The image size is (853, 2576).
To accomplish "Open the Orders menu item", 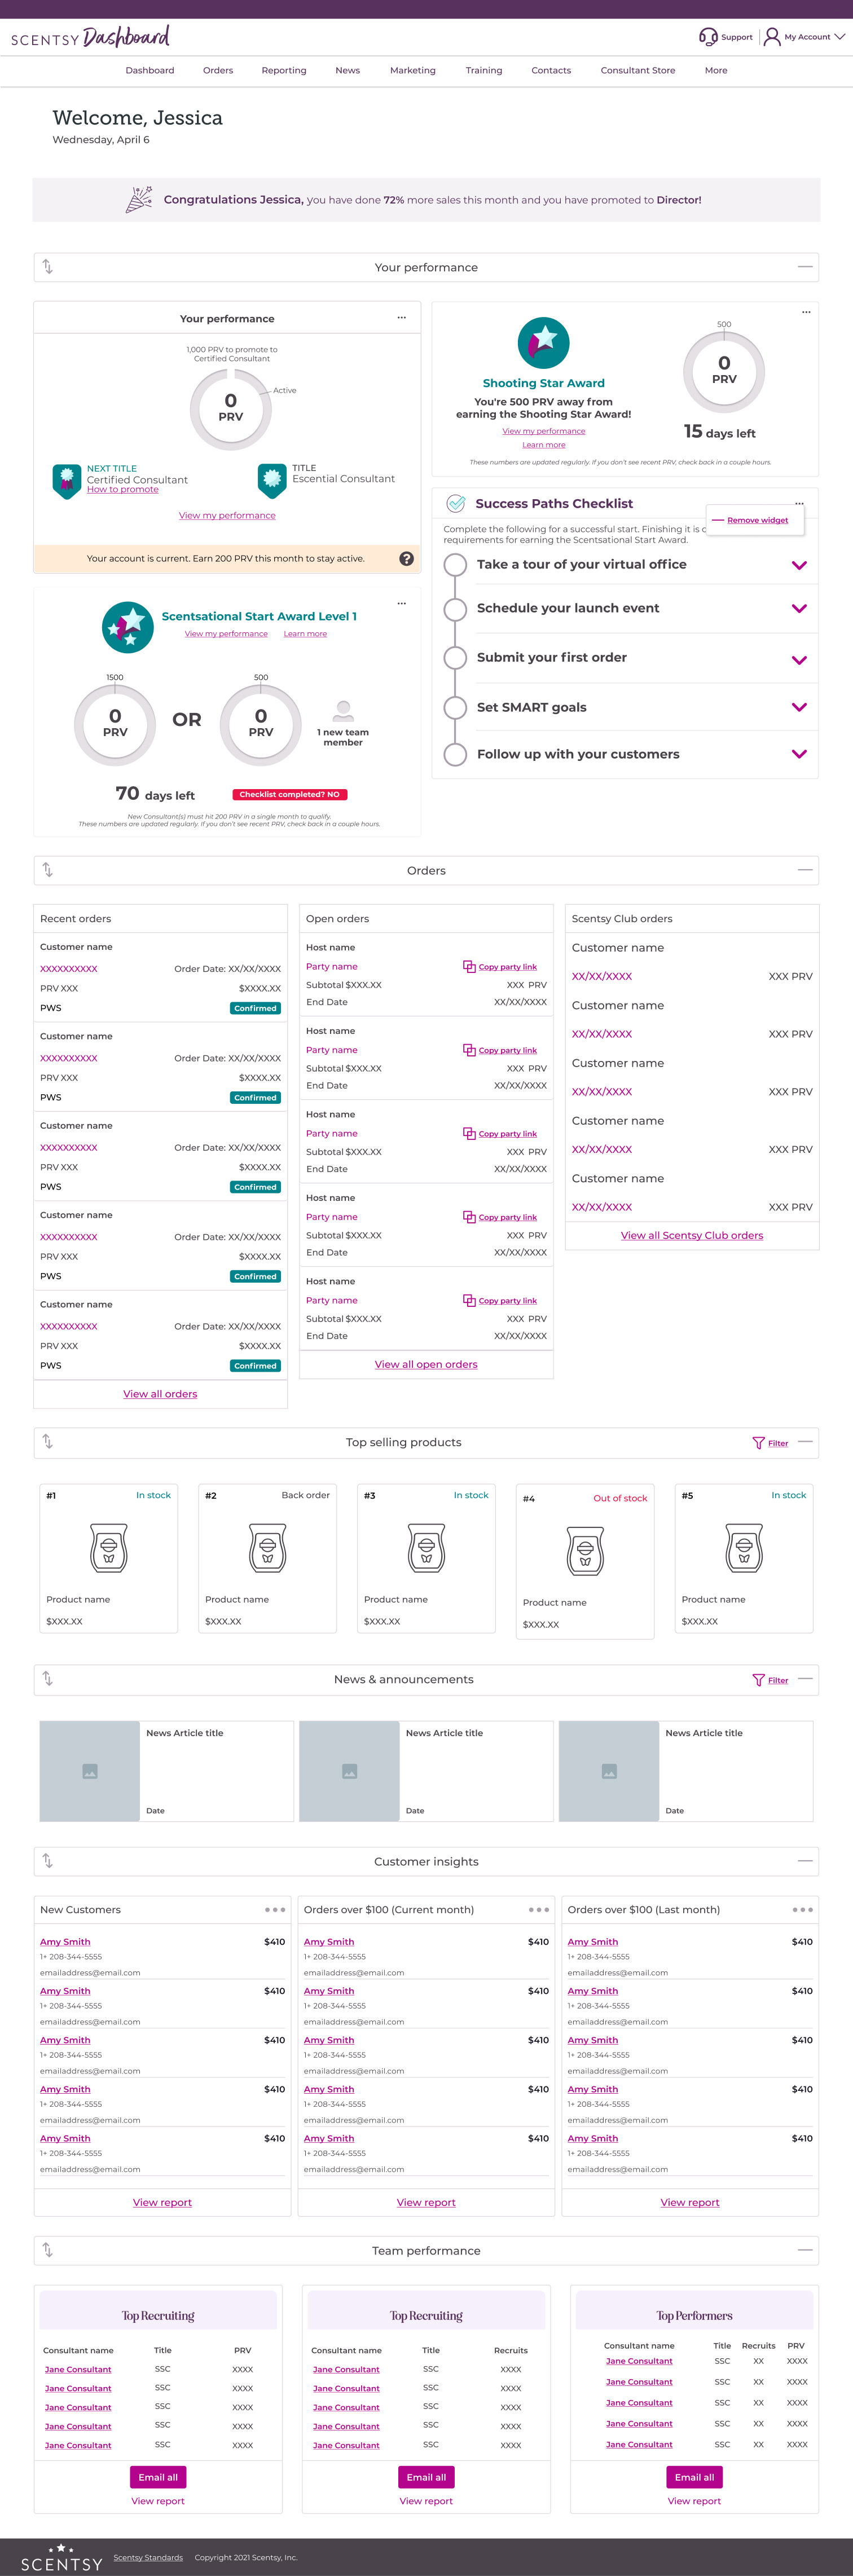I will [218, 71].
